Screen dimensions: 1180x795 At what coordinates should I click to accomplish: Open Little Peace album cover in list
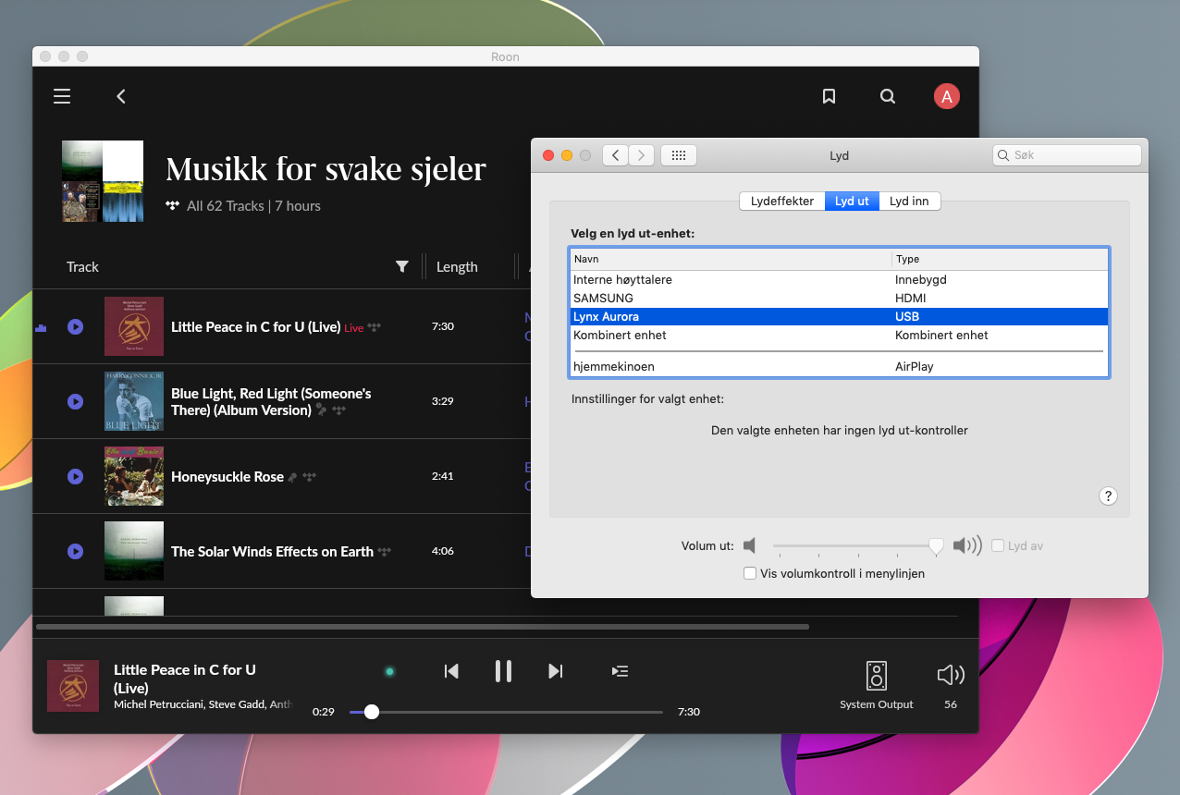pos(134,326)
